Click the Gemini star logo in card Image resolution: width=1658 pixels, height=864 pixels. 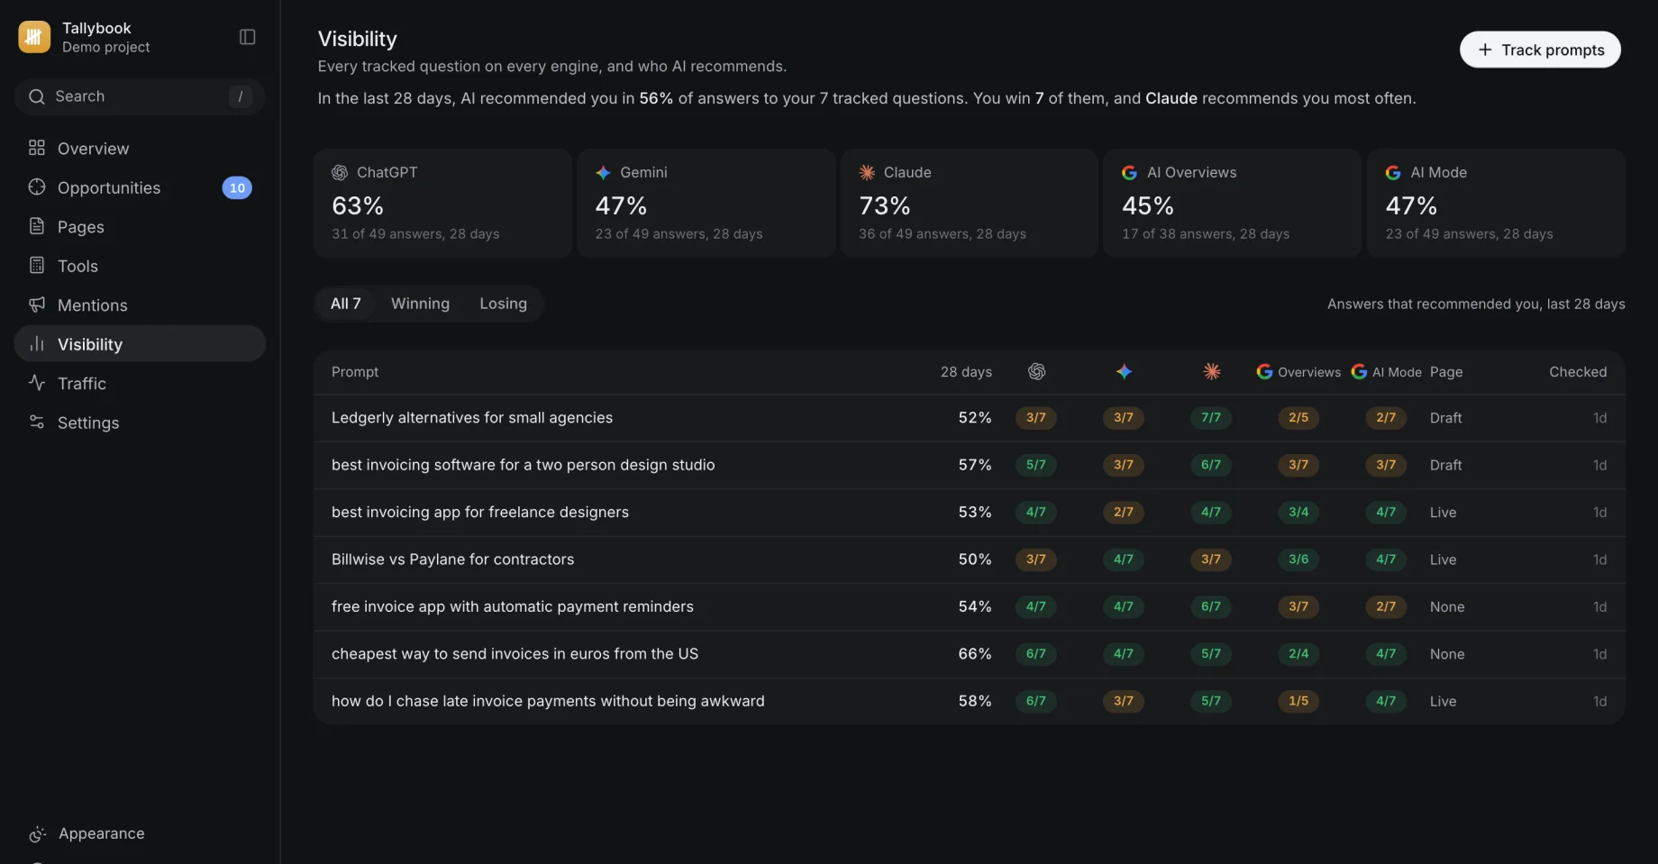603,172
